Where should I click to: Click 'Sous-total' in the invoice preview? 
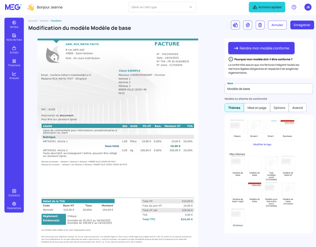click(x=112, y=146)
